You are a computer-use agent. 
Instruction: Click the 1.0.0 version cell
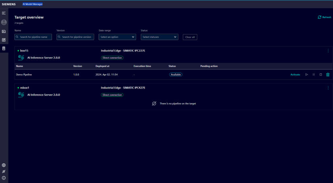point(76,75)
